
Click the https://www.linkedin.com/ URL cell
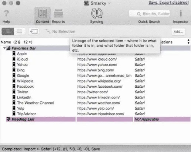point(98,97)
